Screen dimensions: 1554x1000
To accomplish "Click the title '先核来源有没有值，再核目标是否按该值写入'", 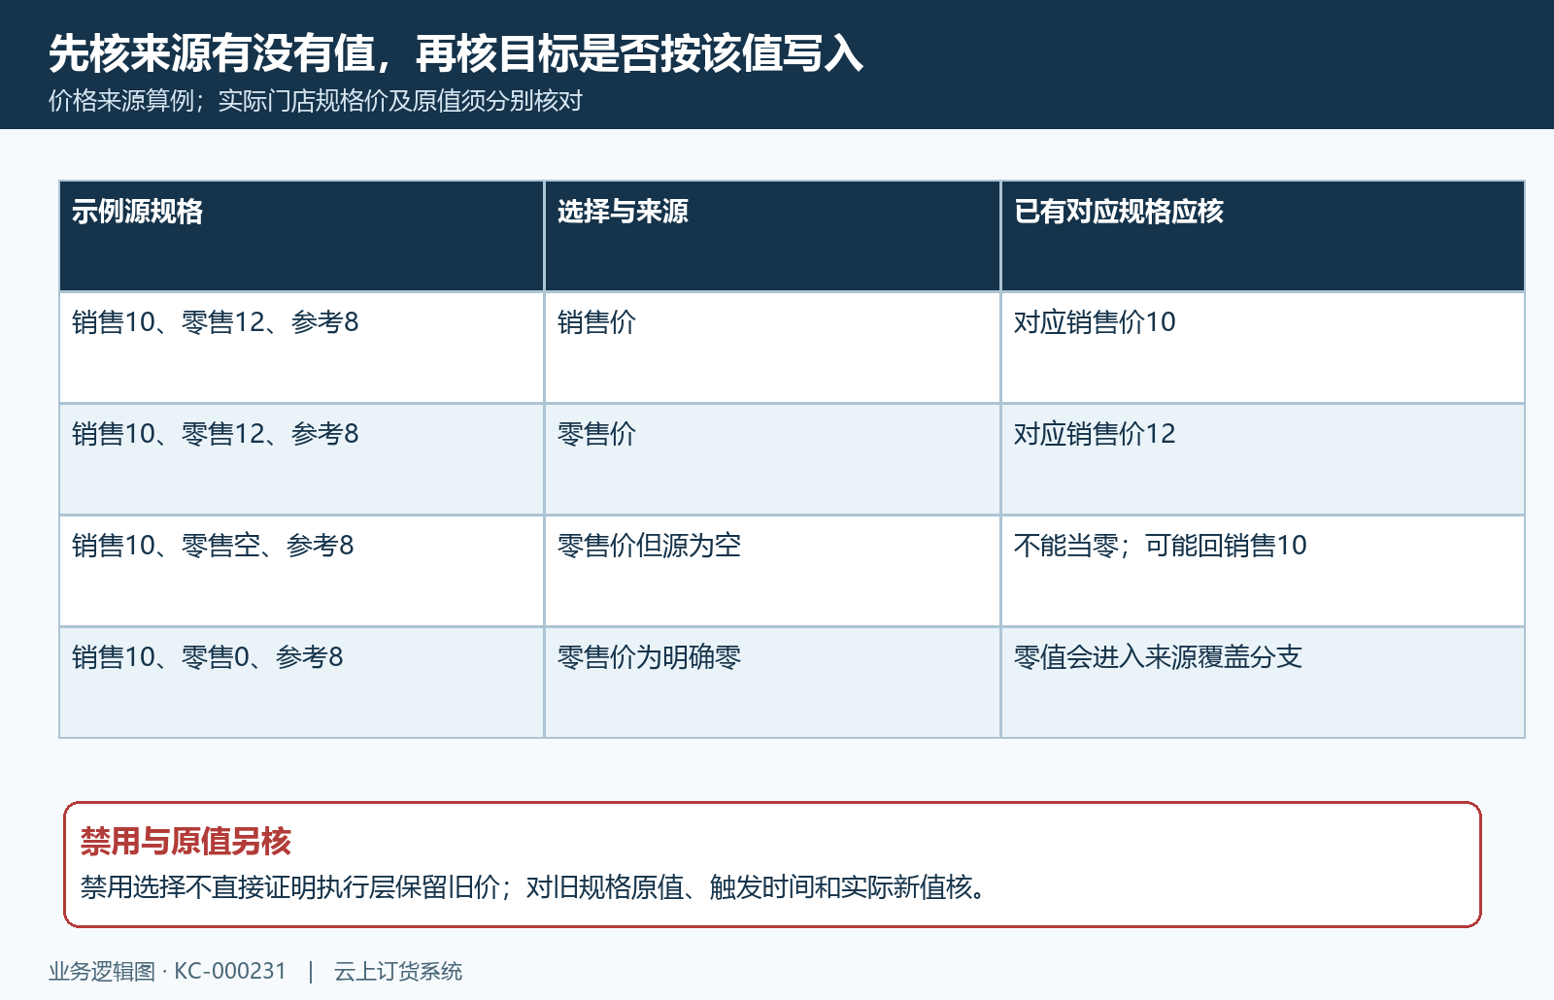I will [x=456, y=53].
